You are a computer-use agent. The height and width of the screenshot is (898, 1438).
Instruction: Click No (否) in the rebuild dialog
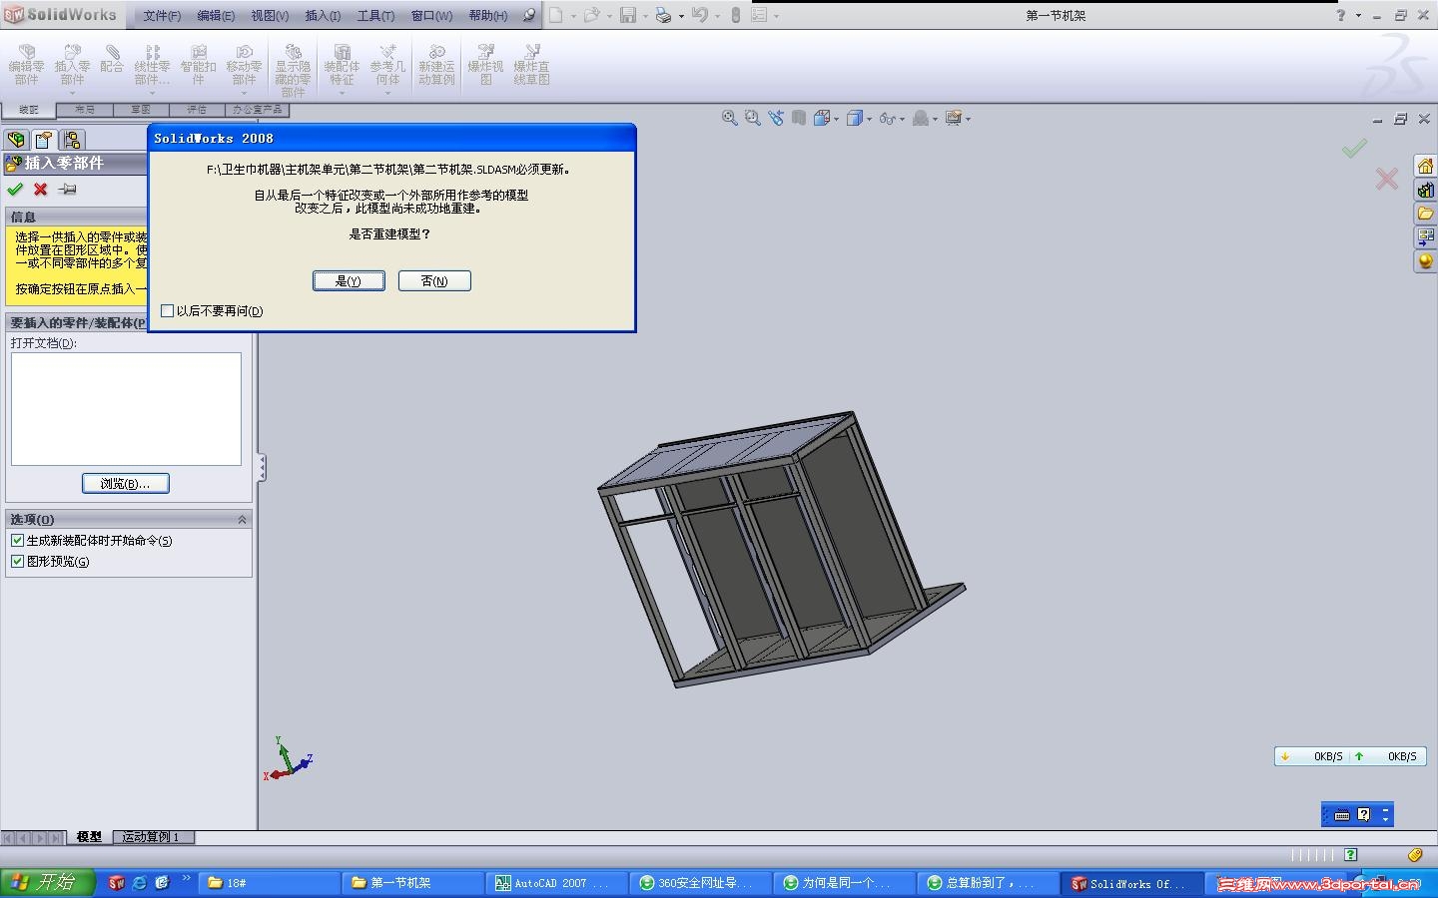(x=434, y=281)
